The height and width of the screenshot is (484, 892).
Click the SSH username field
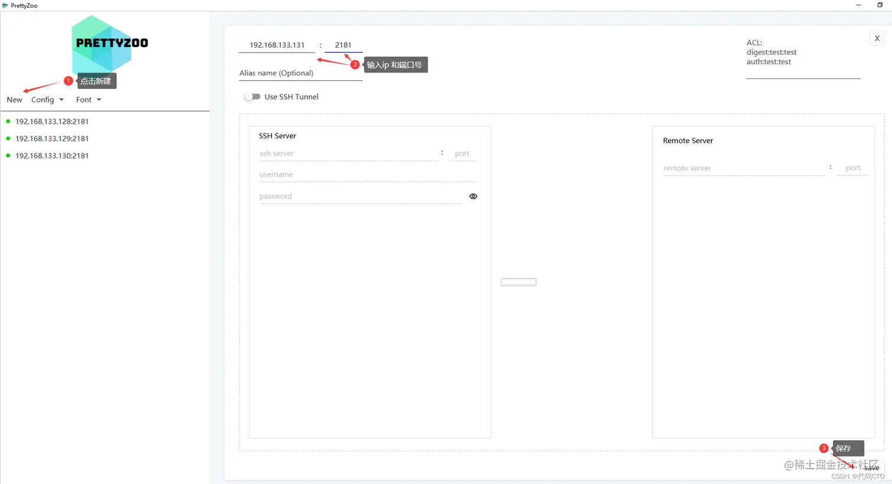(x=367, y=174)
